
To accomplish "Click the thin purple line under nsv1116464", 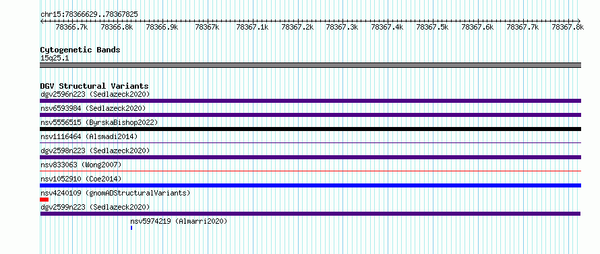I will (311, 142).
